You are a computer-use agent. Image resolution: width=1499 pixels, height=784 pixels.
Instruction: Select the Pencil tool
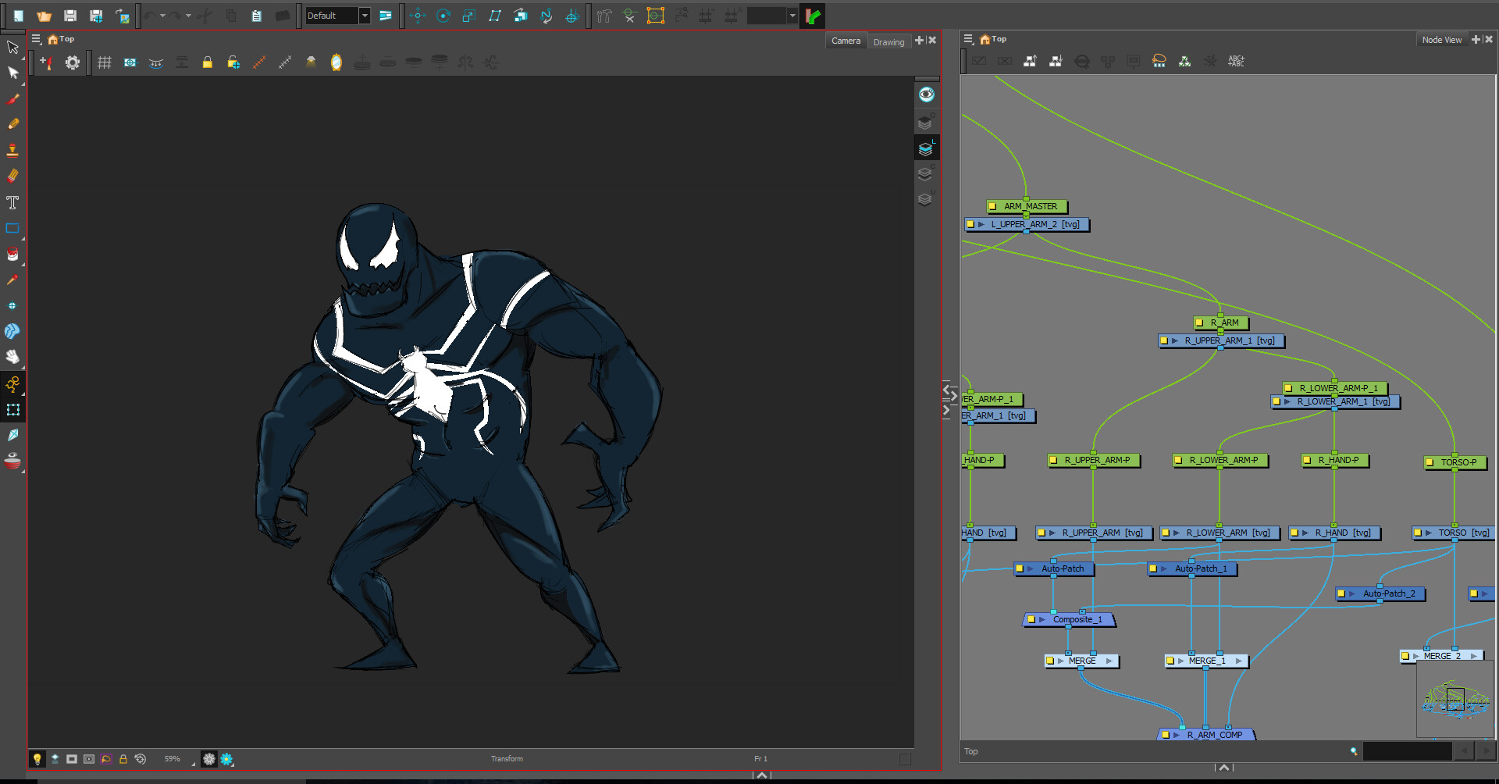point(12,124)
